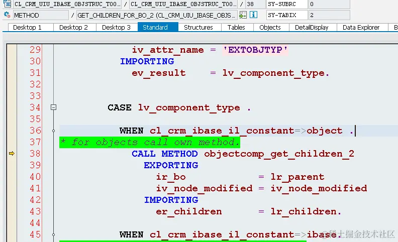Click line number 36 in the gutter
Image resolution: width=398 pixels, height=242 pixels.
click(x=35, y=131)
